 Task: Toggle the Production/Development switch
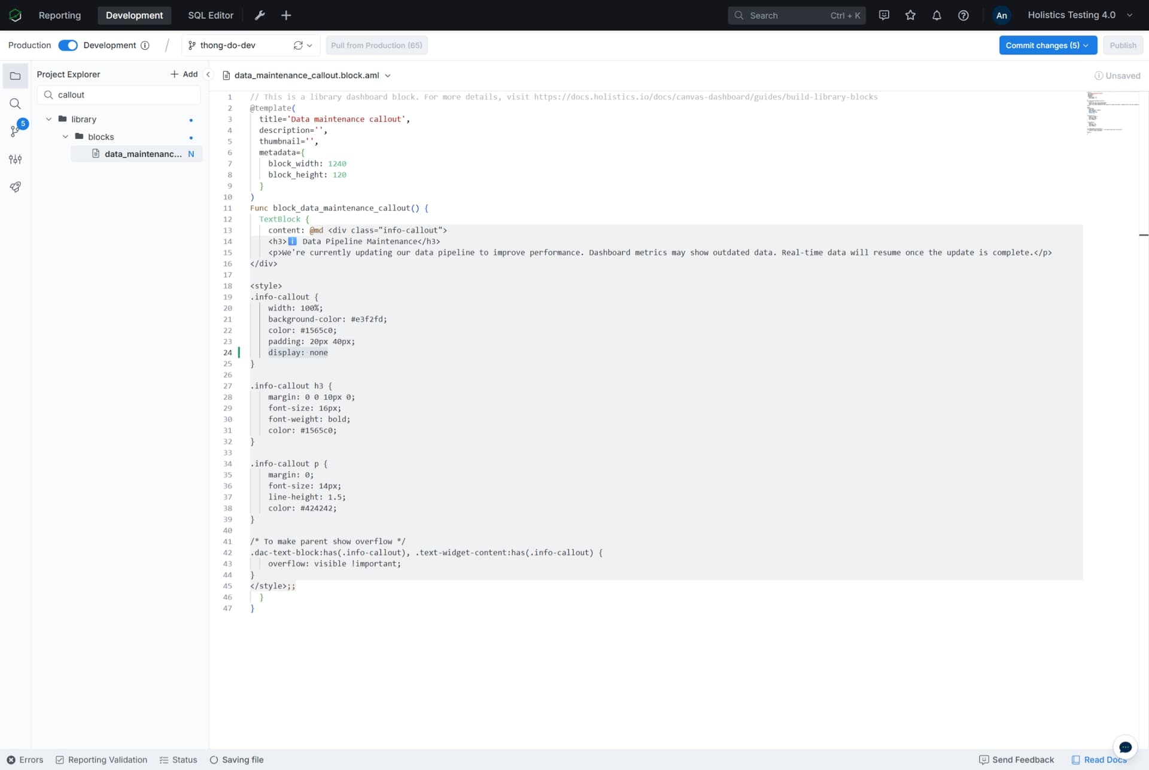point(68,45)
